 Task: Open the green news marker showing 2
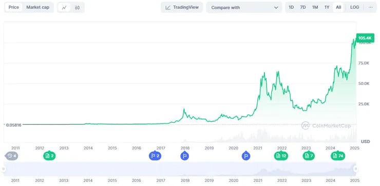tap(49, 156)
